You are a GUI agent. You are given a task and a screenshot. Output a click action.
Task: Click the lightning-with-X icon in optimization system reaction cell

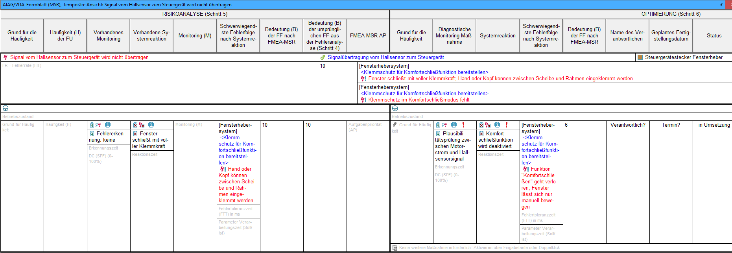pos(488,125)
